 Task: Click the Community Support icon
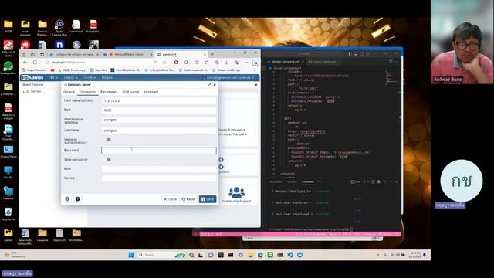[237, 192]
